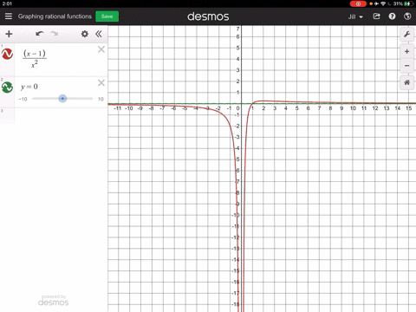Toggle visibility of the red (x-1)/x² curve

click(7, 54)
